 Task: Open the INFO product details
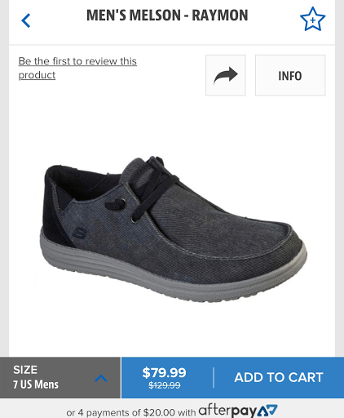click(290, 75)
